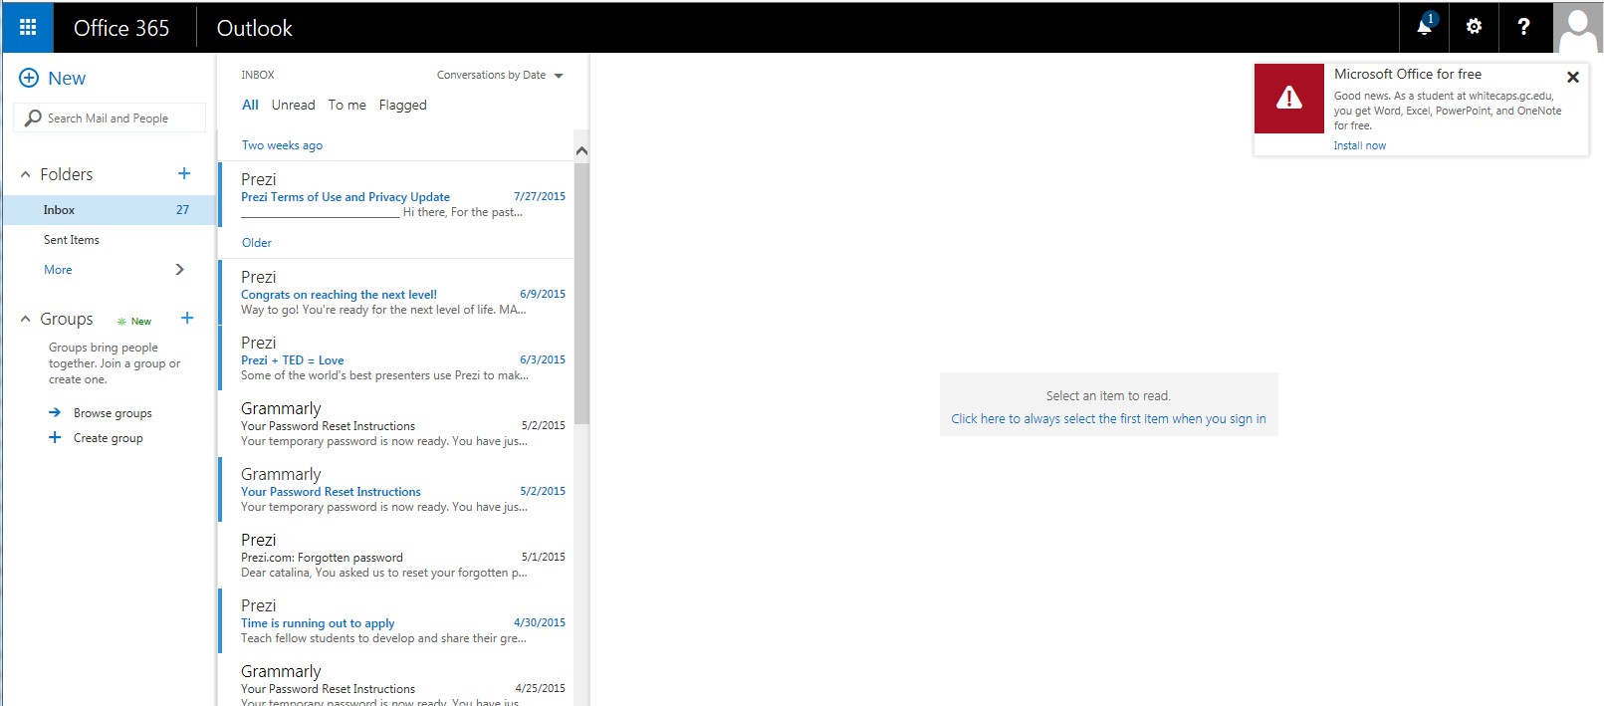Image resolution: width=1604 pixels, height=706 pixels.
Task: Click Create group link
Action: point(109,438)
